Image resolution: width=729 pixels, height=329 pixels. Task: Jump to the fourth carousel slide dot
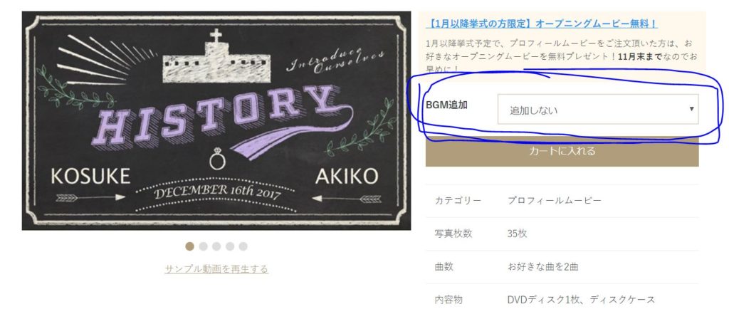click(230, 246)
